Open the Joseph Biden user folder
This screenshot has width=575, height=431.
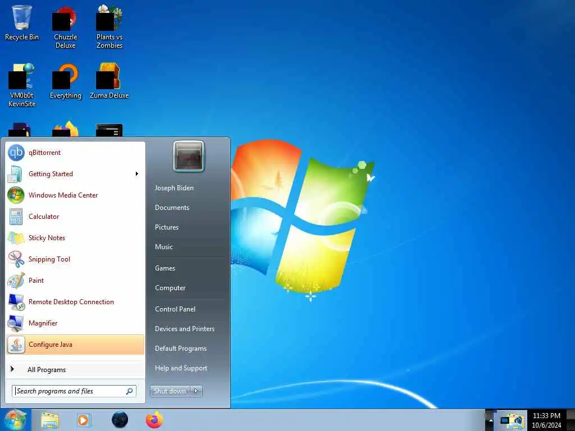(174, 188)
